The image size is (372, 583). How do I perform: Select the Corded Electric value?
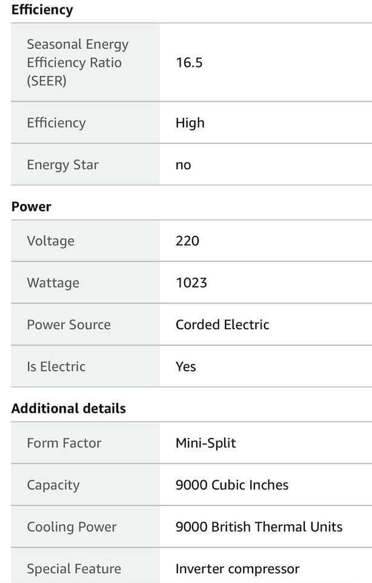[222, 324]
